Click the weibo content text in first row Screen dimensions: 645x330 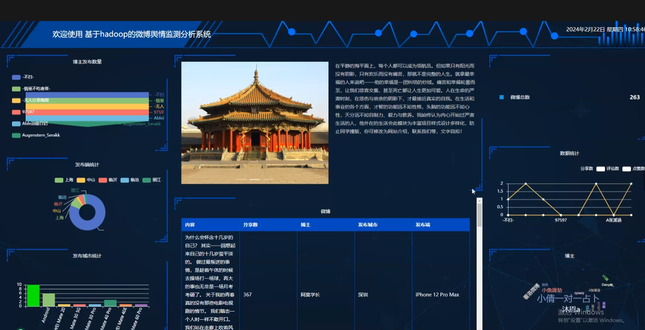point(210,282)
